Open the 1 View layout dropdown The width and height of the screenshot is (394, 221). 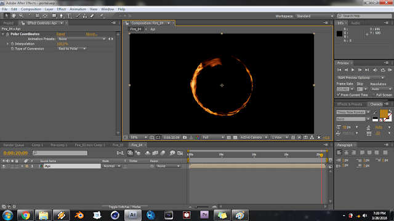coord(279,138)
